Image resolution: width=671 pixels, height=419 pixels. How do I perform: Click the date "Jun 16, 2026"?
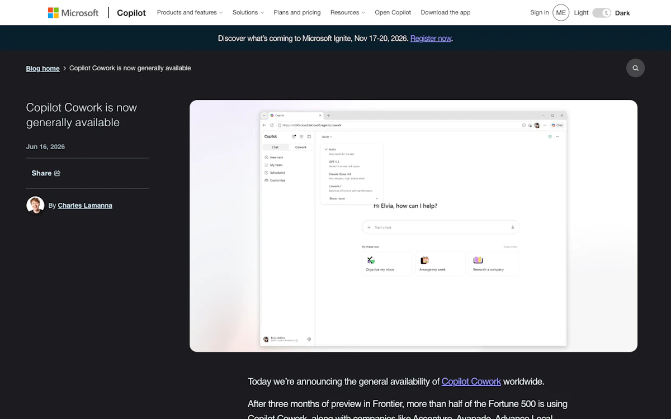(x=45, y=147)
